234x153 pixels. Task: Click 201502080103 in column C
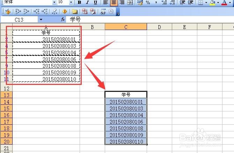tap(126, 108)
